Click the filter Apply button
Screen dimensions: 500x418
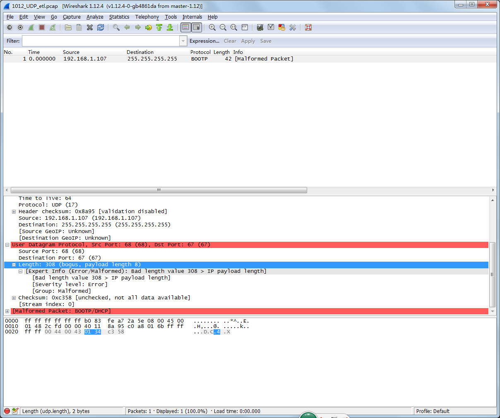click(248, 41)
